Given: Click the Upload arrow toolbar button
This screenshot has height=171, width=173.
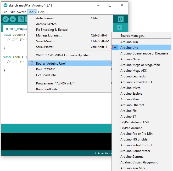Looking at the screenshot, I should pos(13,19).
